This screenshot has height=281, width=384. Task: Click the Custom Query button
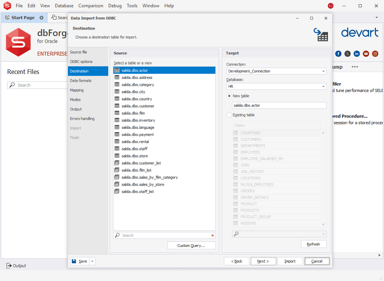[192, 245]
